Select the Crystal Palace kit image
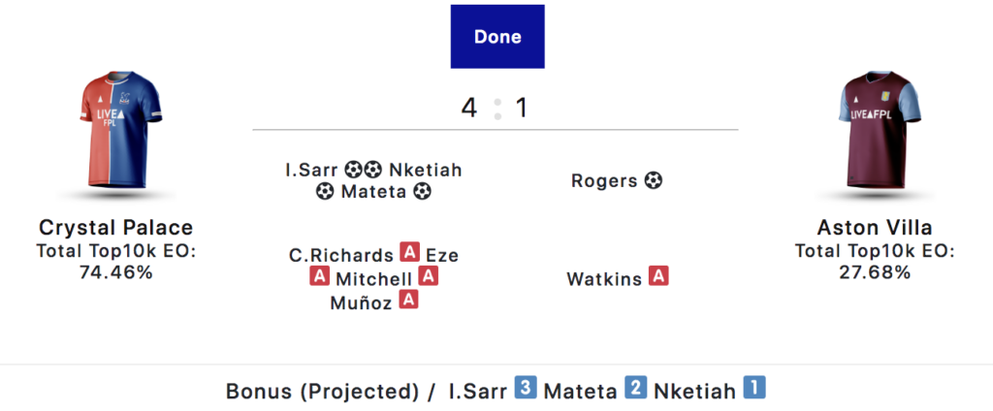Image resolution: width=993 pixels, height=411 pixels. point(115,132)
